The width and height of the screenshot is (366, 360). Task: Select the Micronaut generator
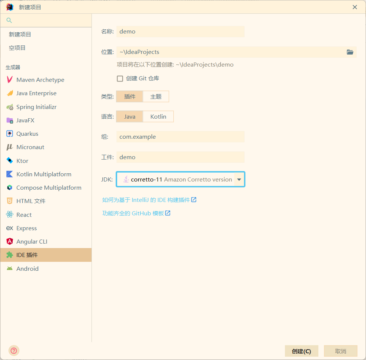click(x=46, y=147)
